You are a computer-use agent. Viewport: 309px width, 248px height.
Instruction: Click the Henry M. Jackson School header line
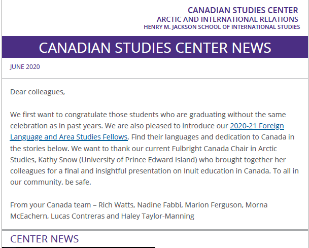coord(222,27)
